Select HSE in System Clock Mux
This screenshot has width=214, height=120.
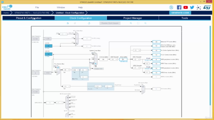tap(96, 59)
